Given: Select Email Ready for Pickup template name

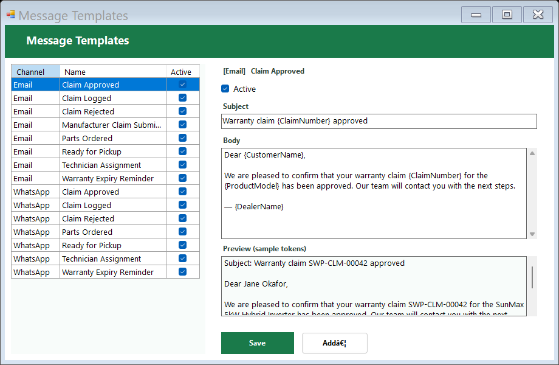Looking at the screenshot, I should [x=113, y=151].
